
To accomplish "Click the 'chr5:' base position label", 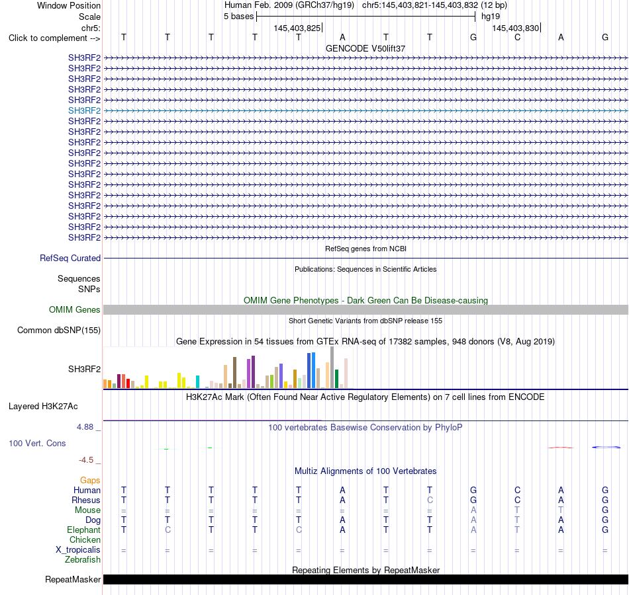I will (x=91, y=28).
